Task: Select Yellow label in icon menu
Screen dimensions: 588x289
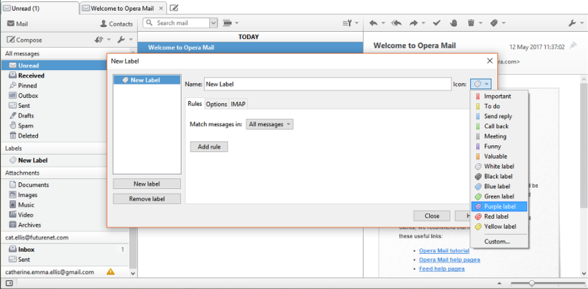Action: point(499,227)
